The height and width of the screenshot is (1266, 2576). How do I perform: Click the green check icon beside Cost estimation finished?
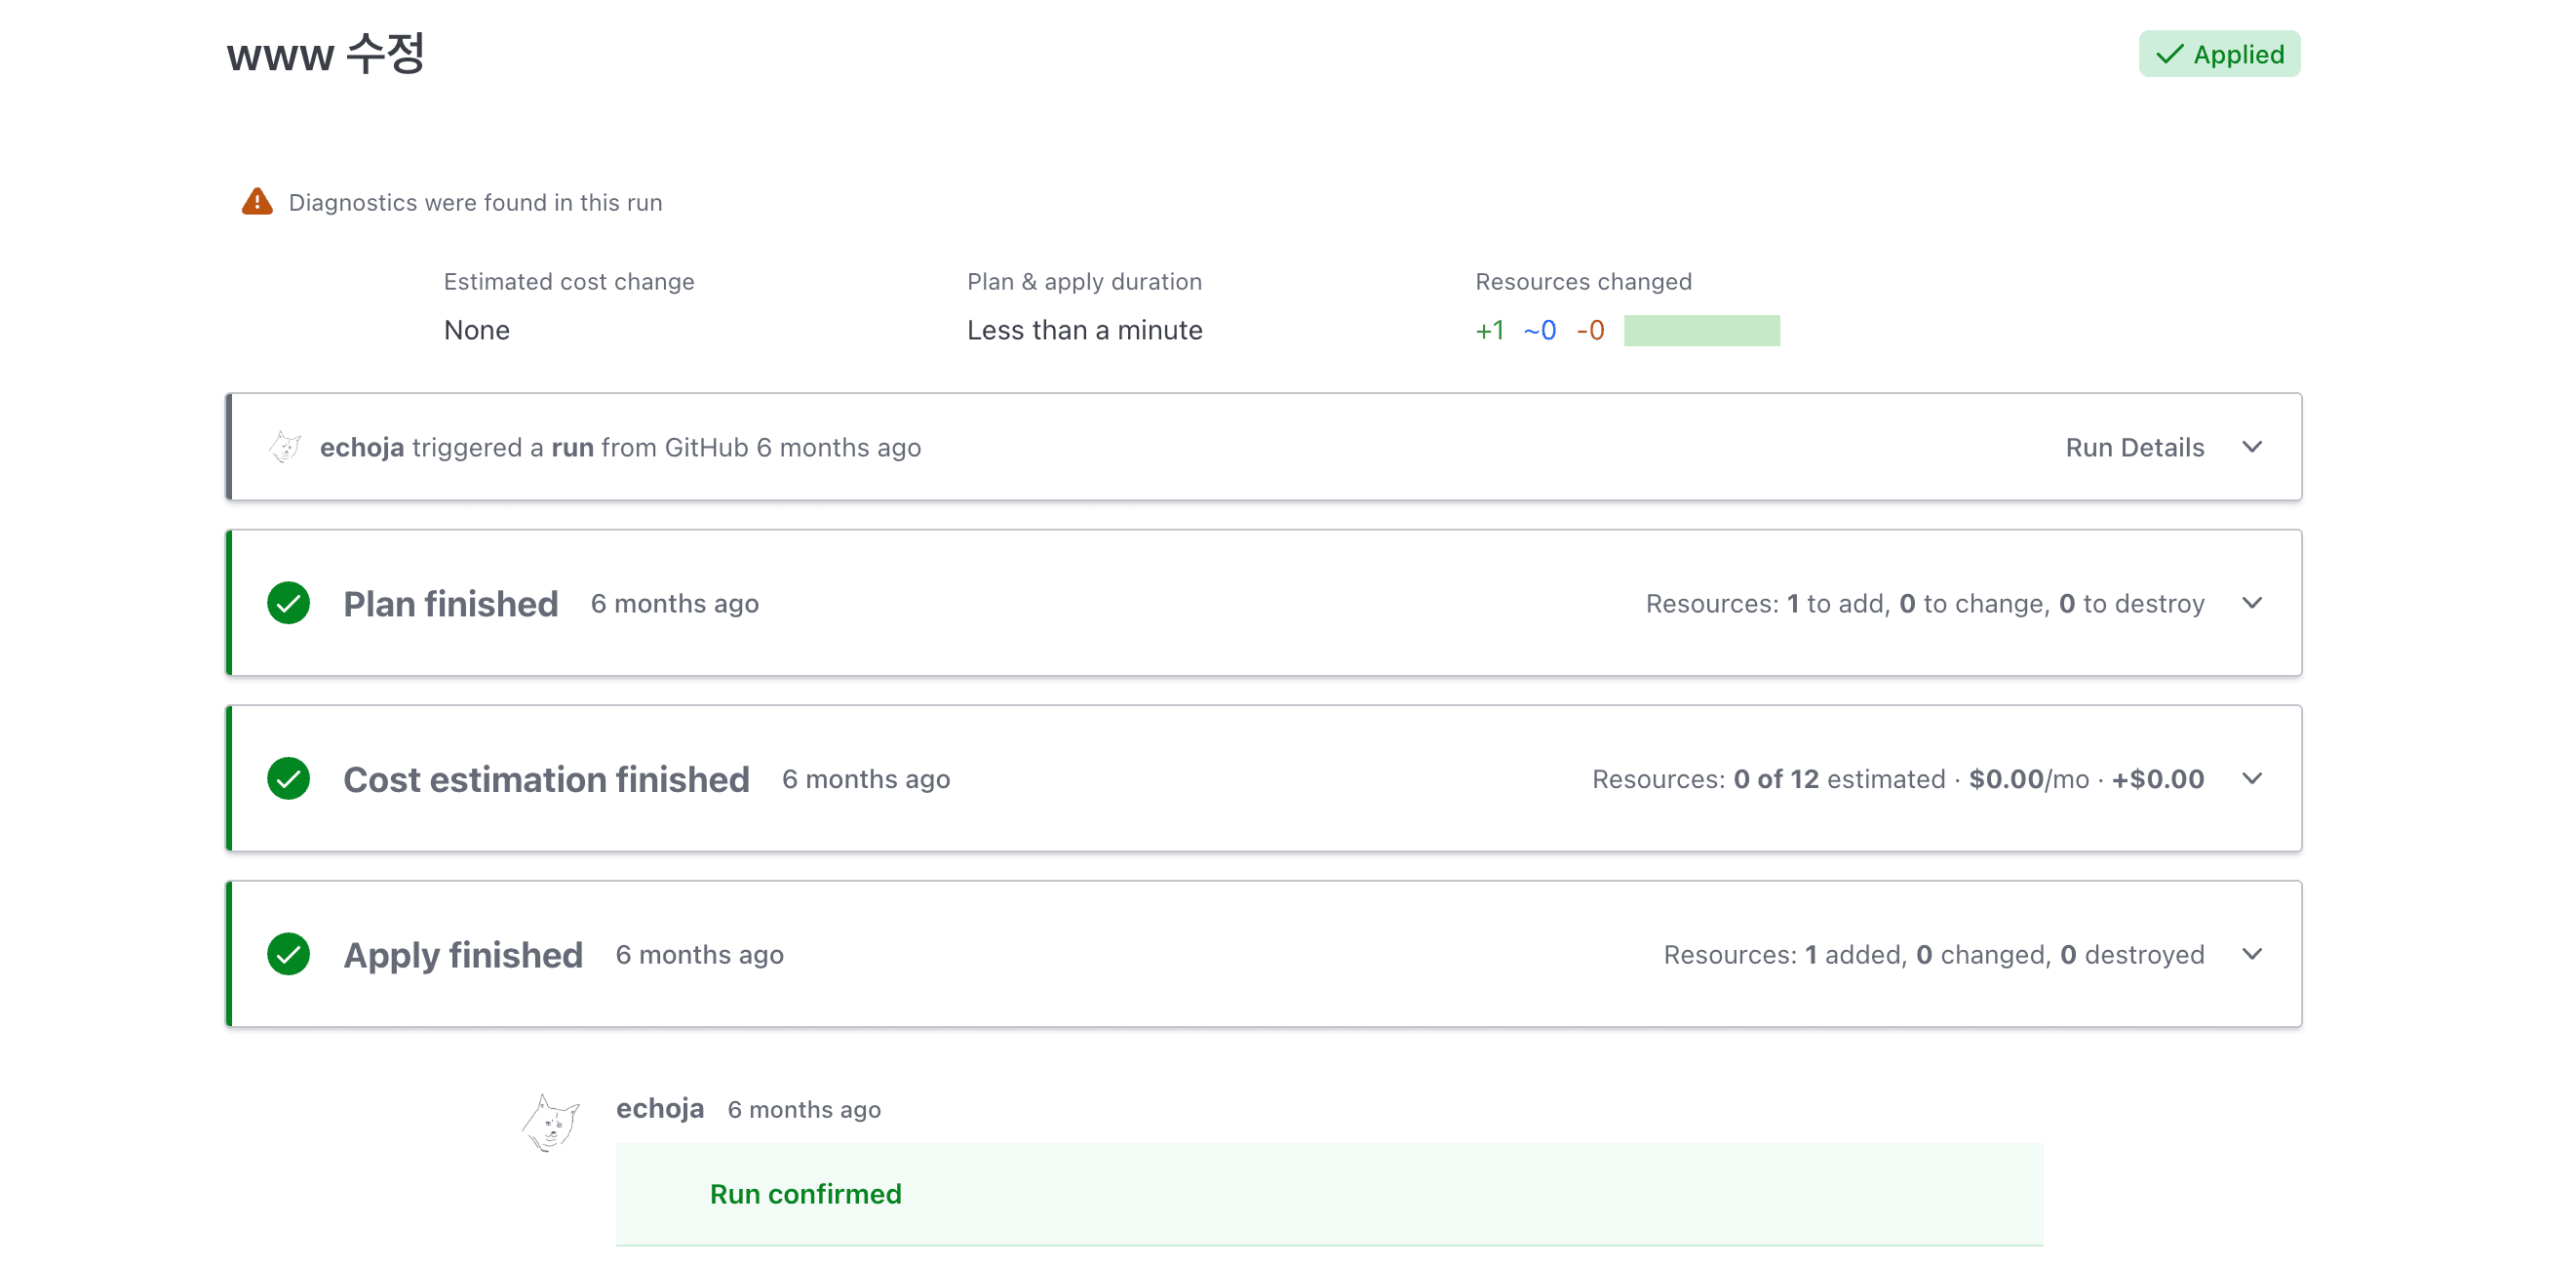[288, 779]
